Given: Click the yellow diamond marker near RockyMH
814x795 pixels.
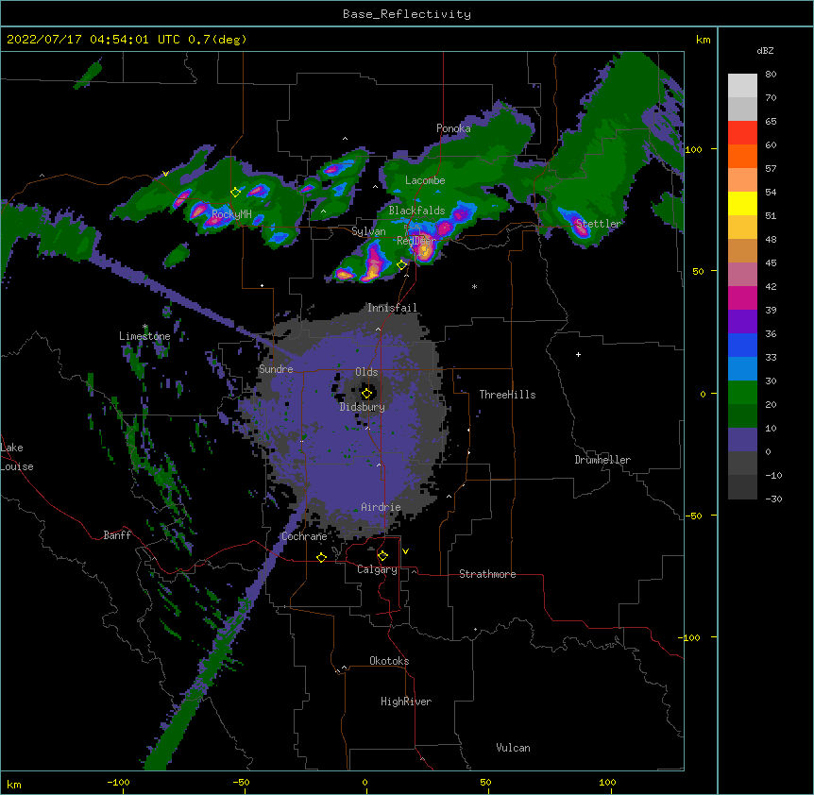Looking at the screenshot, I should coord(236,192).
